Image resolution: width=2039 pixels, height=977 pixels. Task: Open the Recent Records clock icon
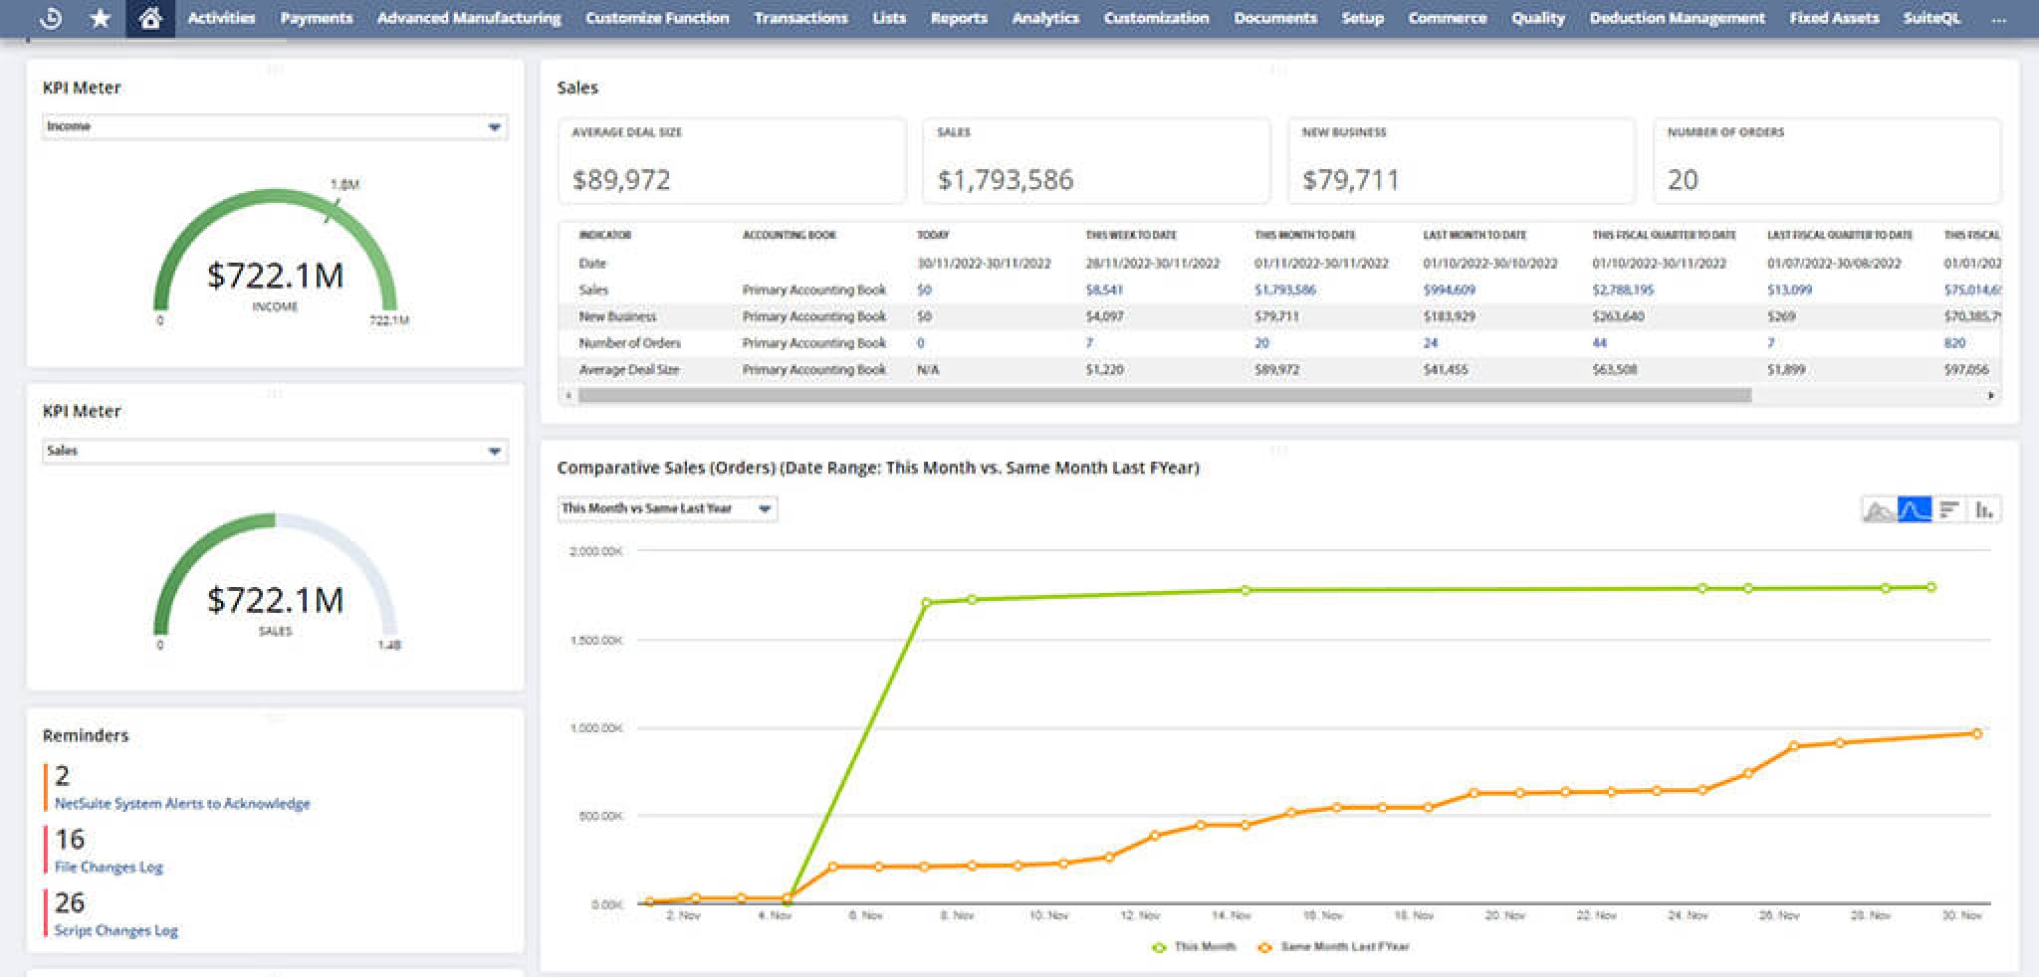(50, 18)
